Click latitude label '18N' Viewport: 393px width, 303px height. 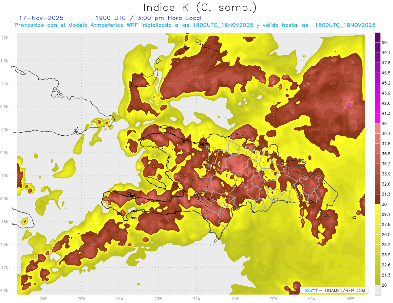point(5,222)
